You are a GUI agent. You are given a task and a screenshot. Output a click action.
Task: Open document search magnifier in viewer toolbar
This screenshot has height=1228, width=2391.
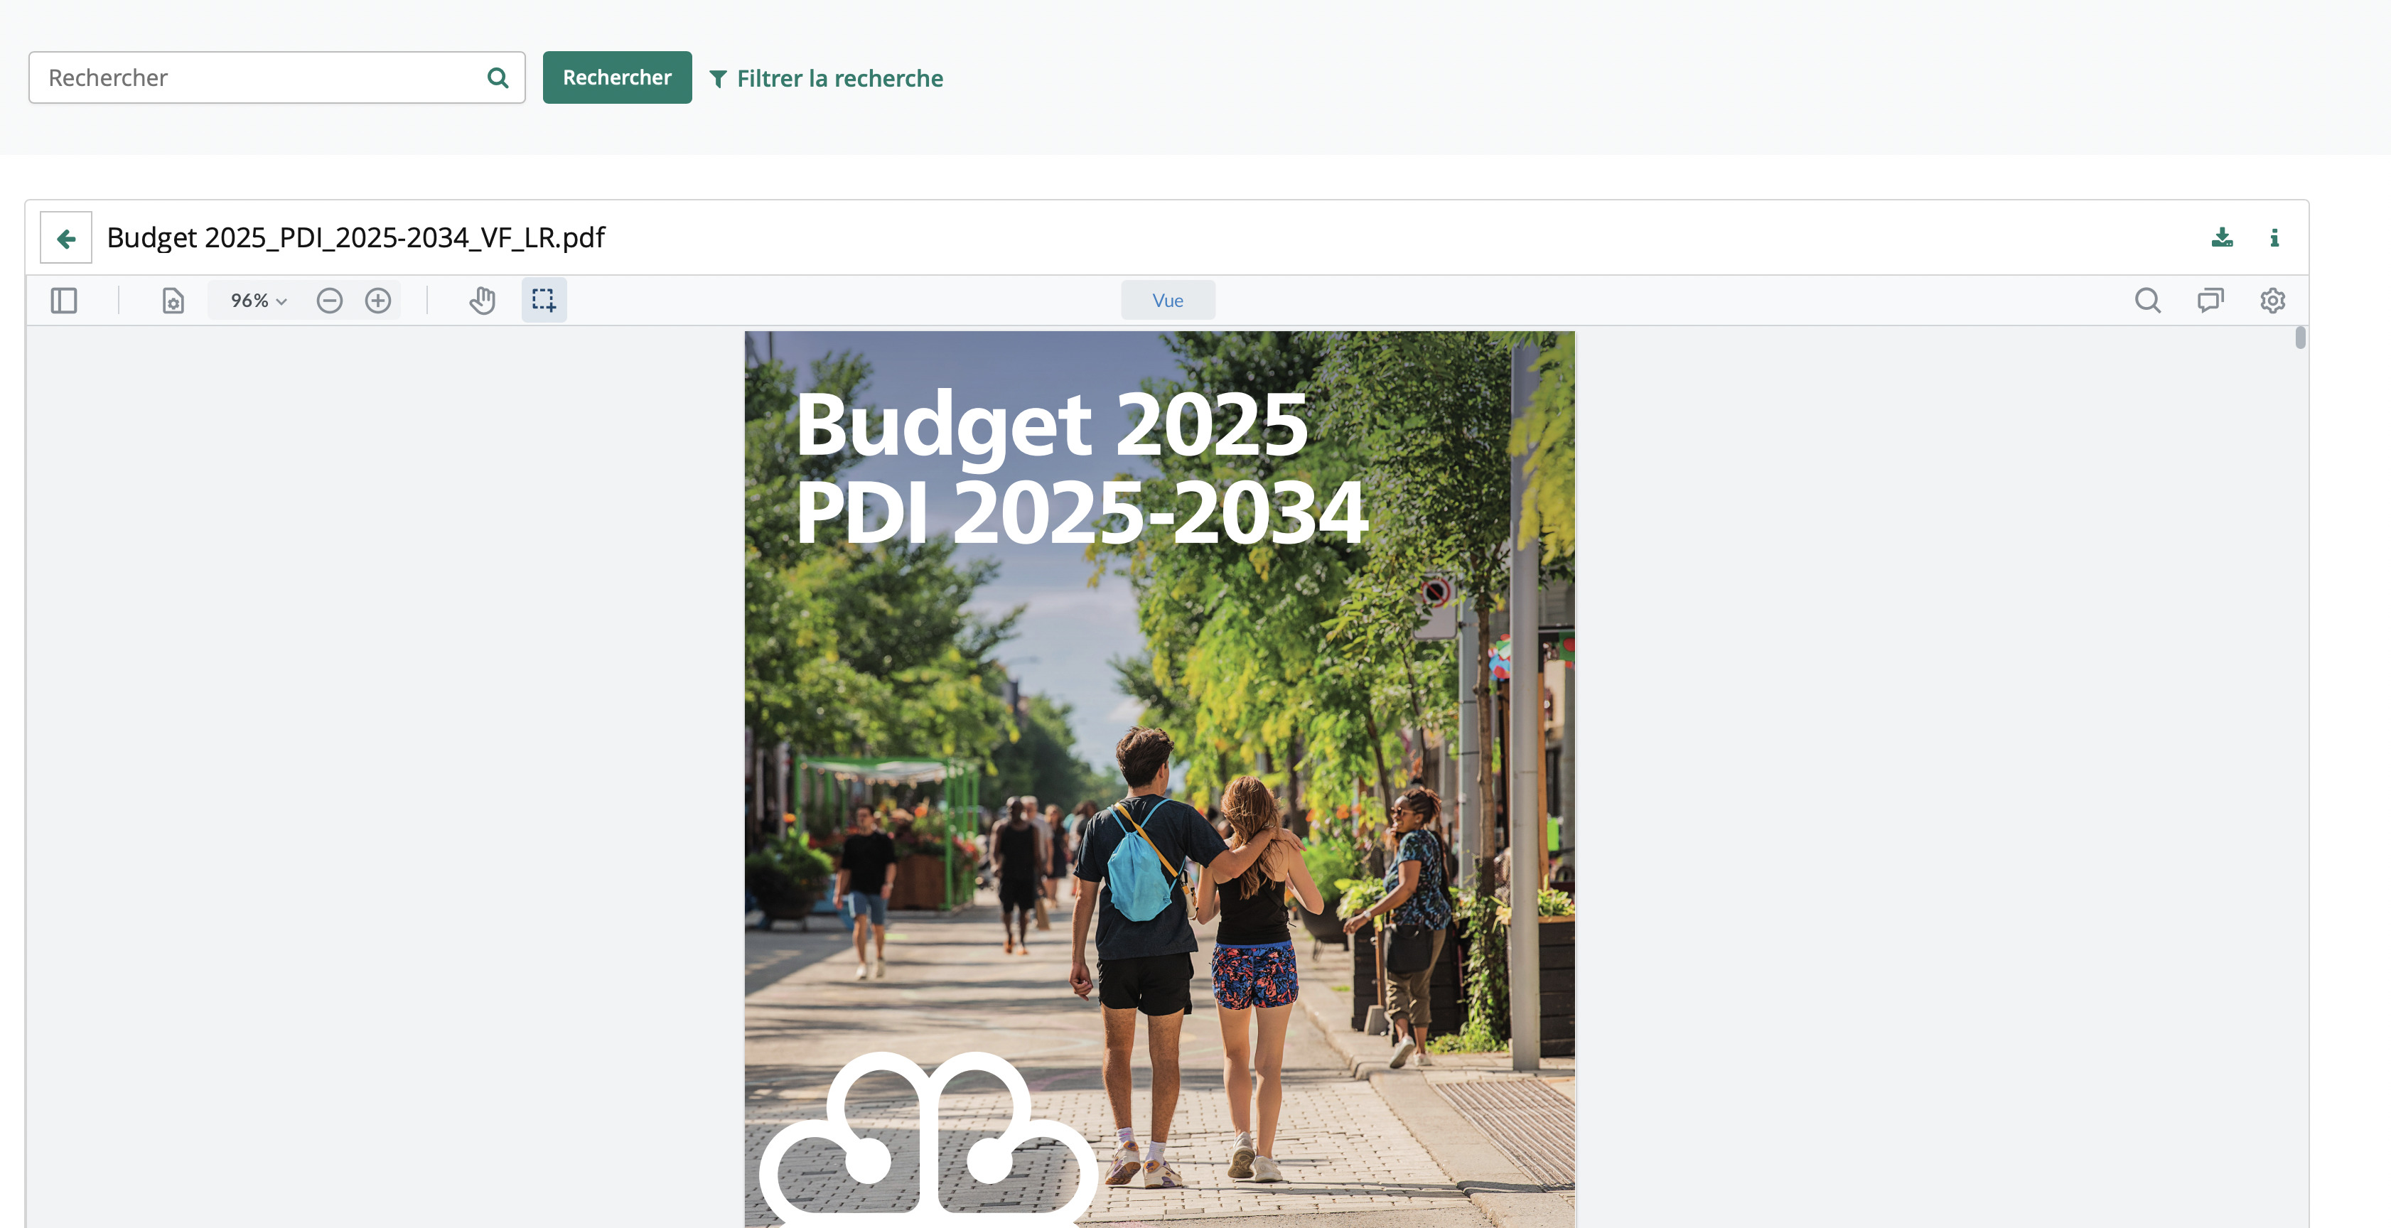[x=2148, y=301]
